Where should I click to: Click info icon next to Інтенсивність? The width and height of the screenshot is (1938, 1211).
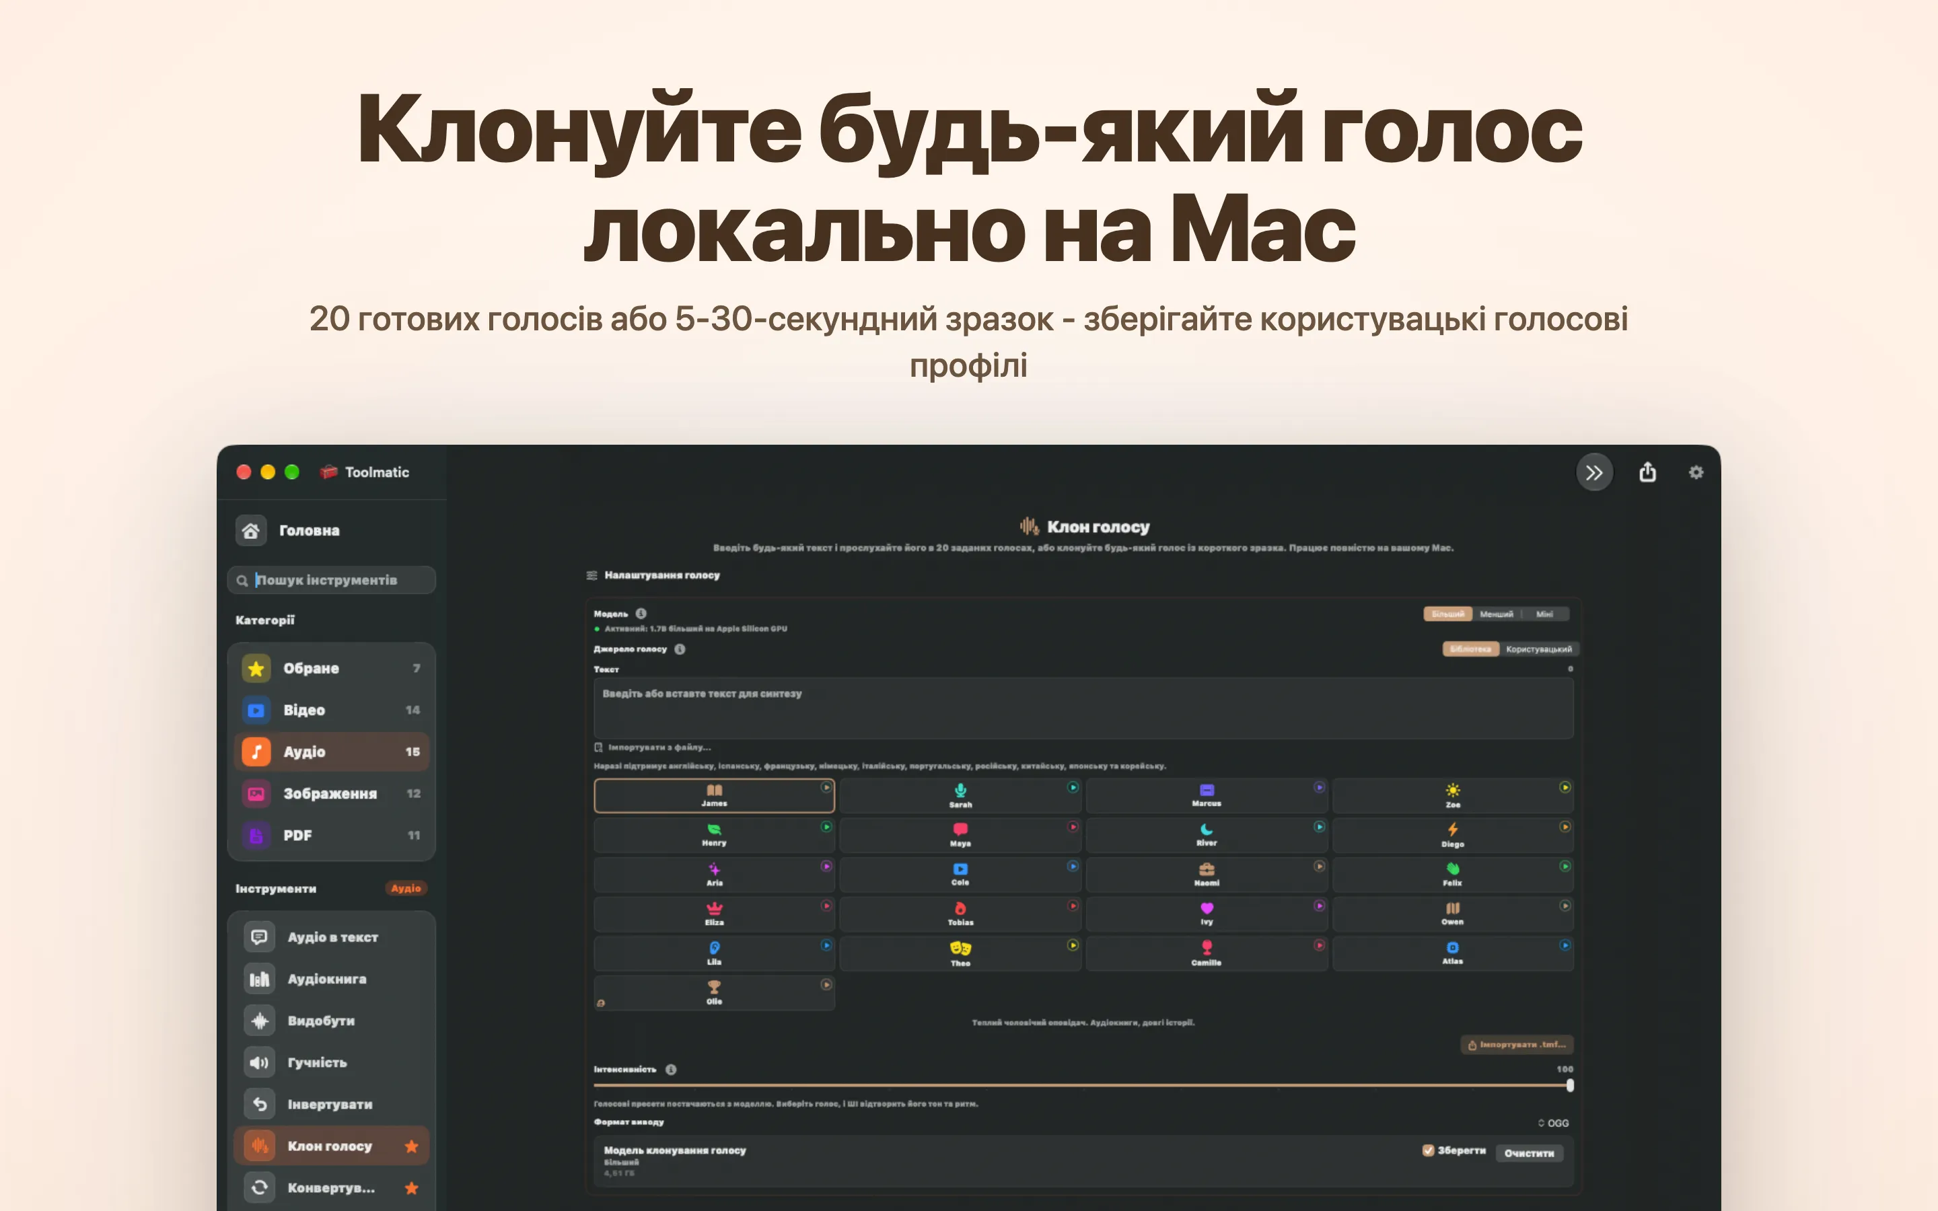point(671,1069)
